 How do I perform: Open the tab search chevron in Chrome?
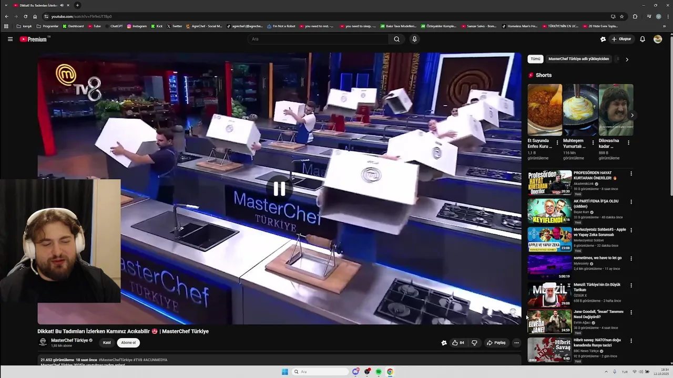click(x=6, y=5)
